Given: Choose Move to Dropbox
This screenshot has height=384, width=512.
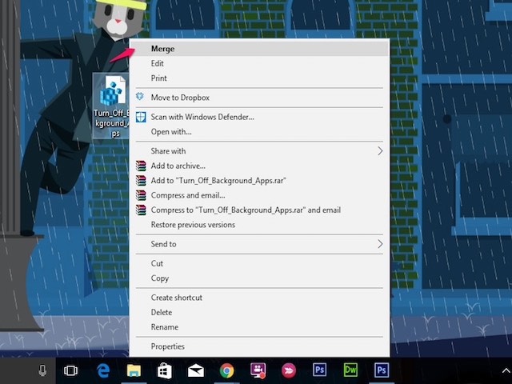Looking at the screenshot, I should point(259,98).
